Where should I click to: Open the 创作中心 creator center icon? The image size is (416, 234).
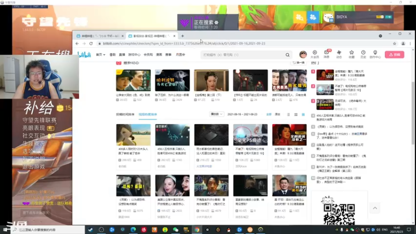click(375, 54)
